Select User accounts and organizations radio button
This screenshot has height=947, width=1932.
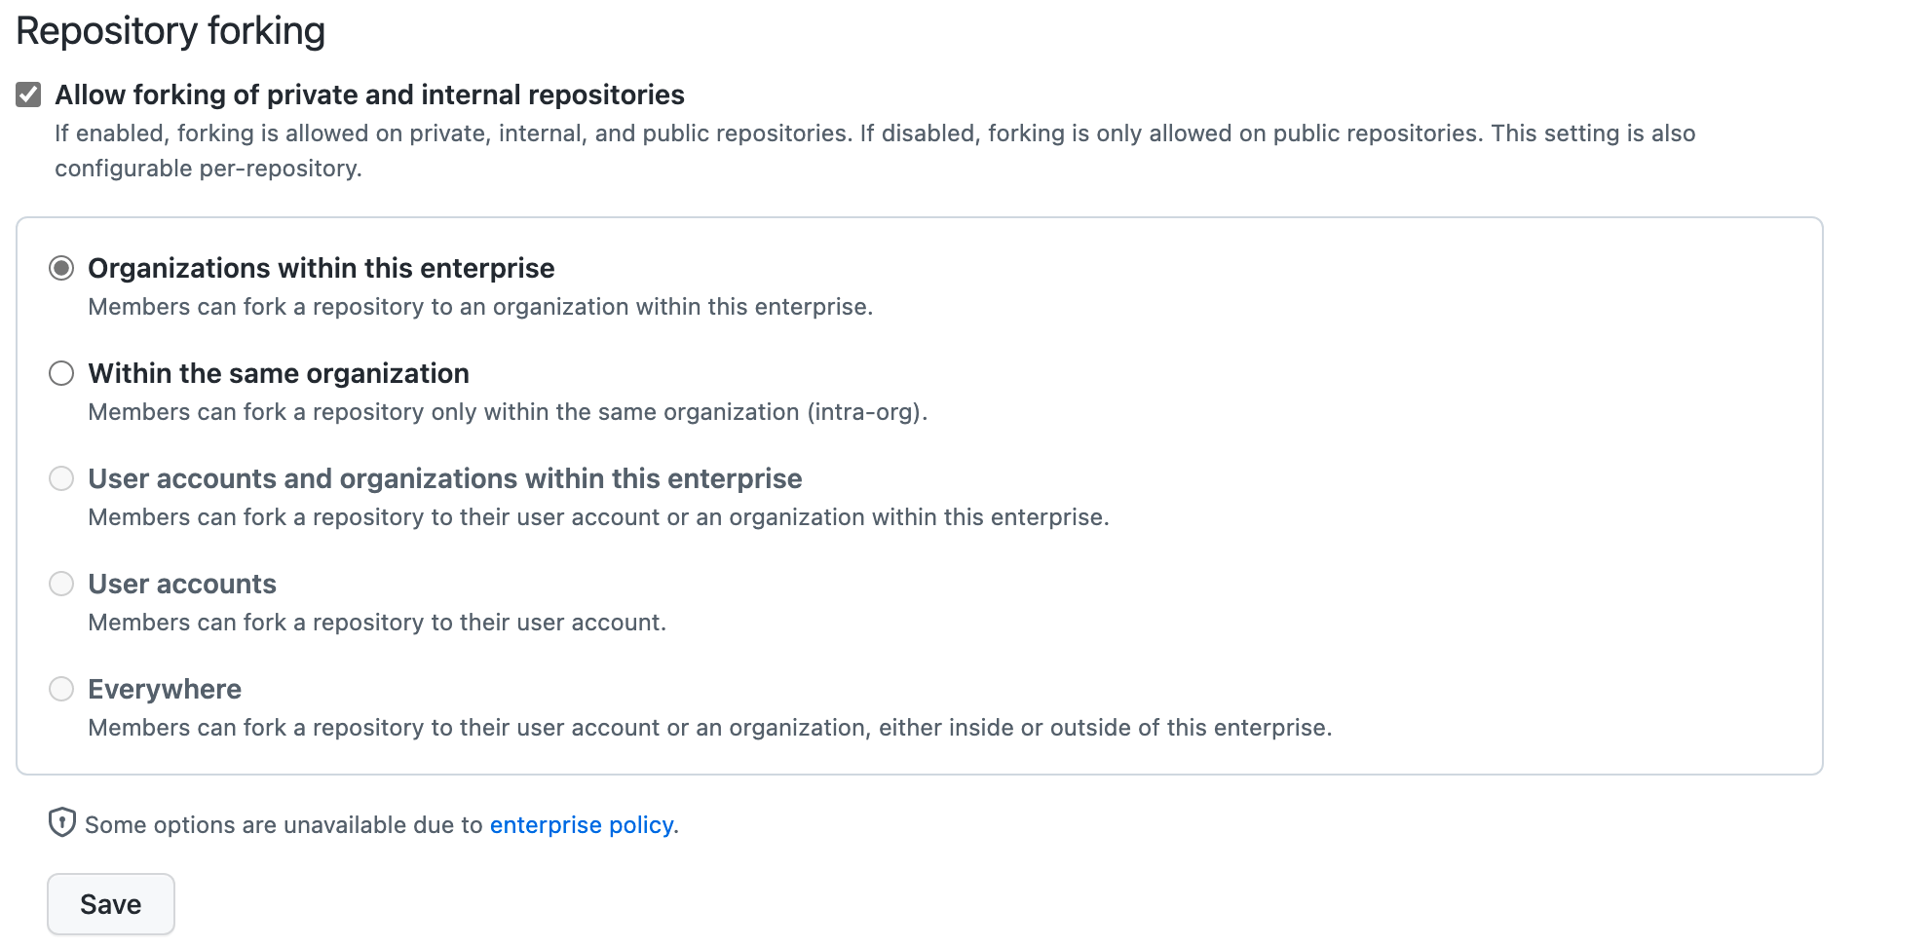pyautogui.click(x=61, y=478)
